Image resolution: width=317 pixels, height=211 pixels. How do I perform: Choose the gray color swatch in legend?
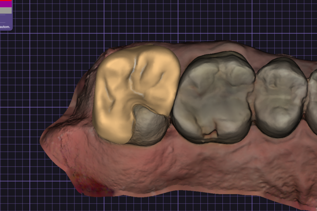point(6,10)
